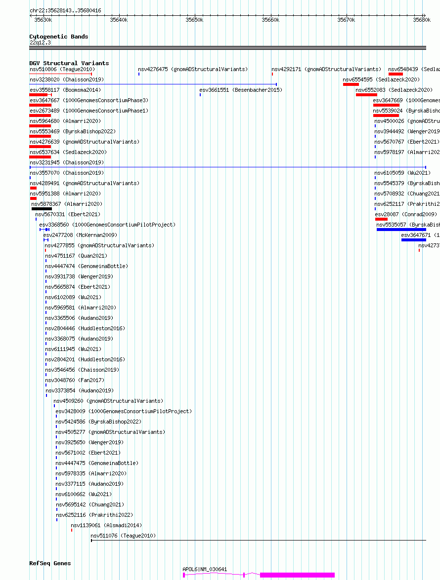Open variant nsv4276475 (gnomADStructuralVariants)
Image resolution: width=440 pixels, height=580 pixels.
click(193, 69)
